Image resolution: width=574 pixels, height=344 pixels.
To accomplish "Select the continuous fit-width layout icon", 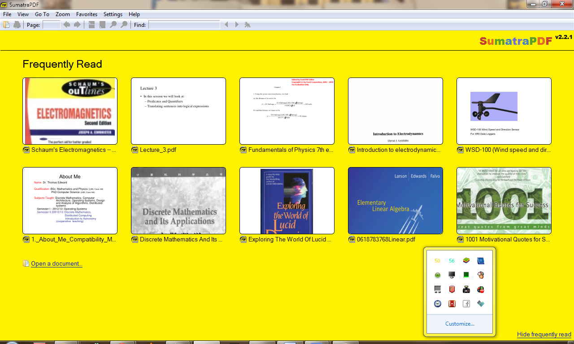I will 91,25.
